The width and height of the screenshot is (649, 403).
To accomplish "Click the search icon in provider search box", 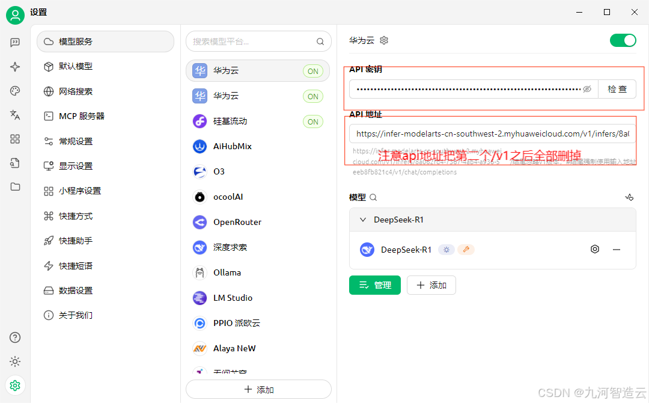I will (x=320, y=42).
